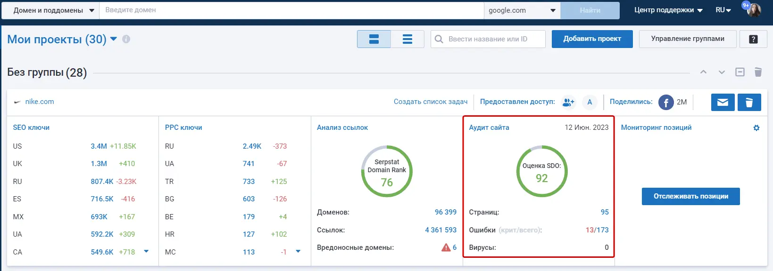This screenshot has width=773, height=271.
Task: Collapse the Без группы group
Action: tap(740, 72)
